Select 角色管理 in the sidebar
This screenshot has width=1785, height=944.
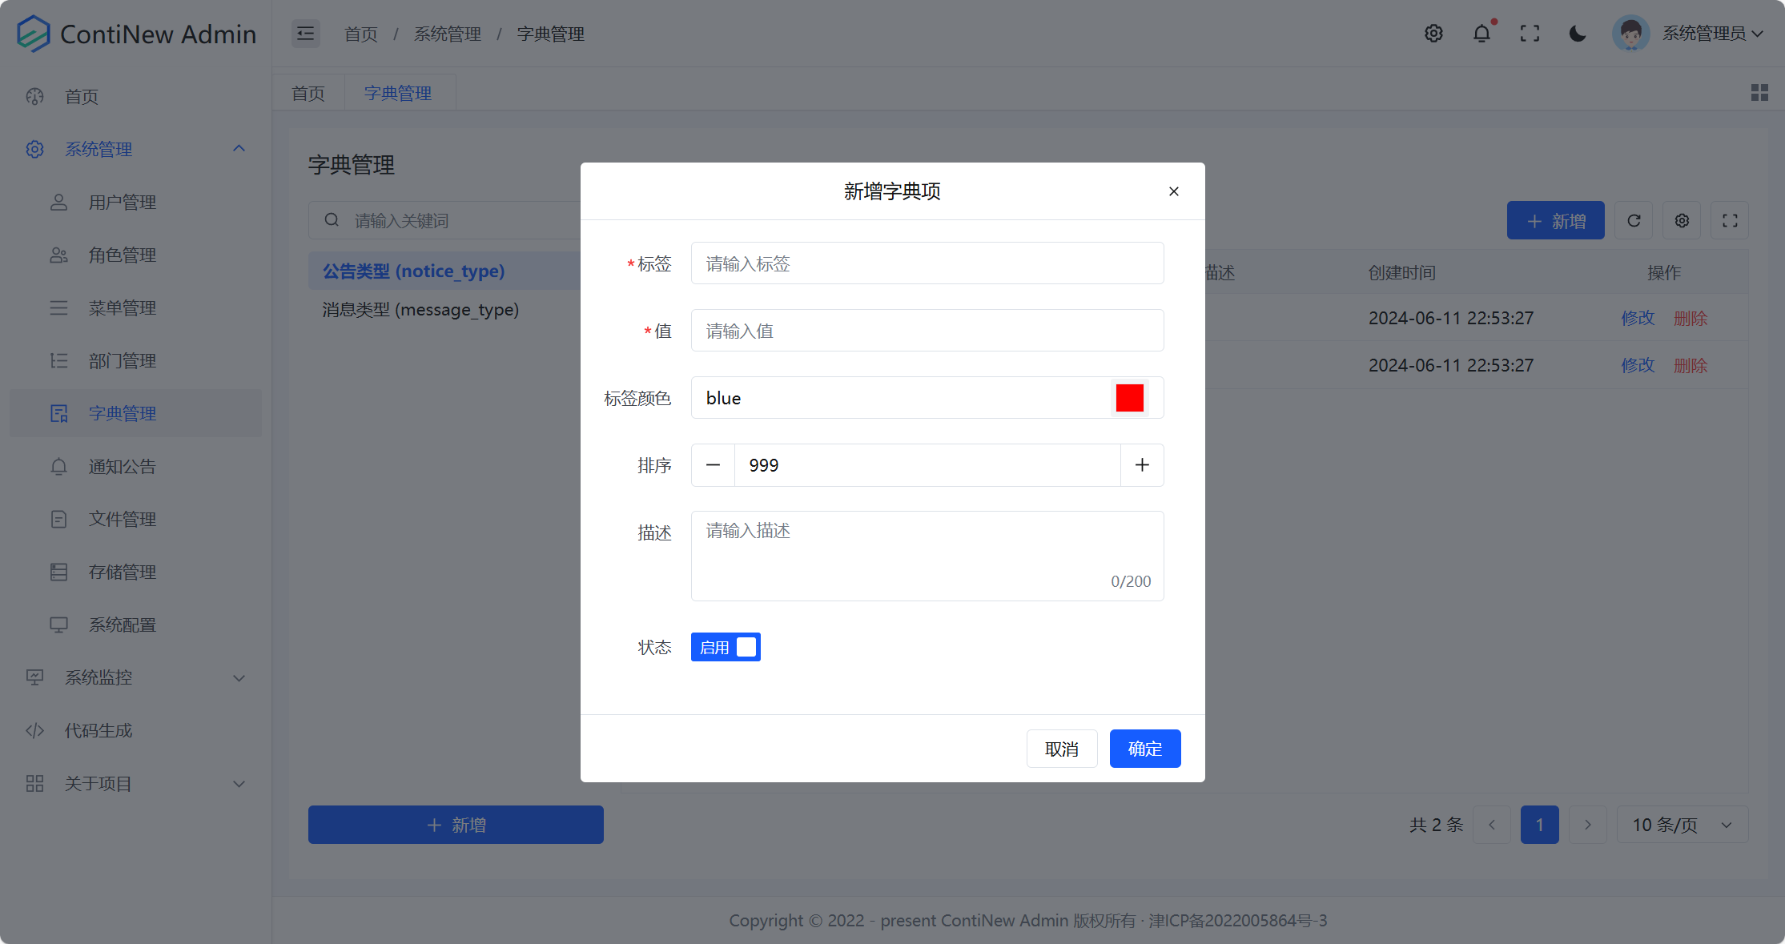[x=123, y=255]
